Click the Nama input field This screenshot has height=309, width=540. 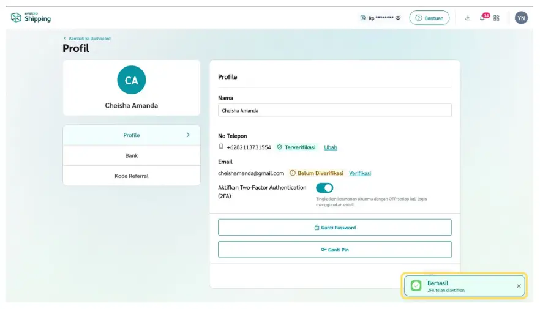(334, 111)
